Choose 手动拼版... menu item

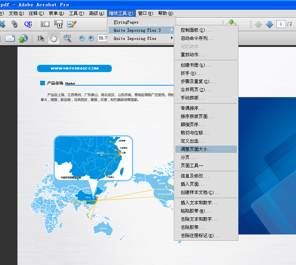pos(206,98)
